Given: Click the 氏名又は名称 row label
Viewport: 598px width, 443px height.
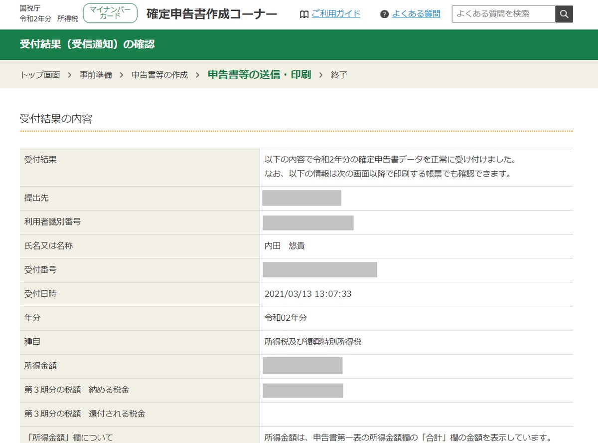Looking at the screenshot, I should tap(48, 246).
